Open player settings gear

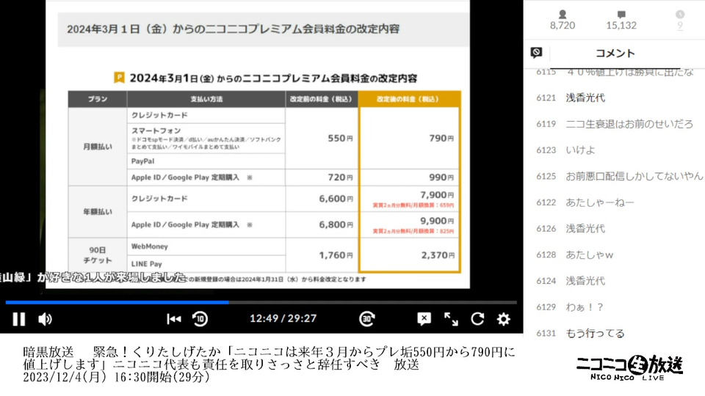504,319
